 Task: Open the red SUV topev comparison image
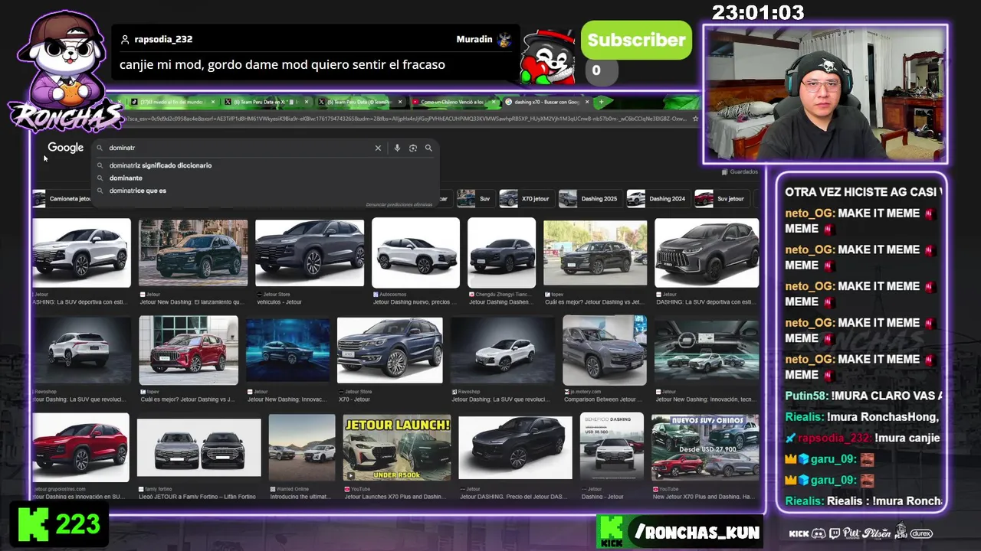tap(189, 350)
